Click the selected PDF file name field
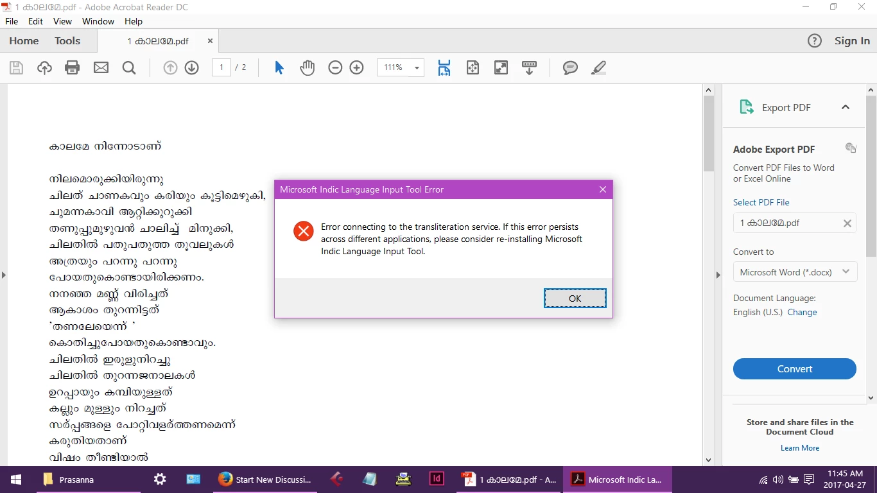This screenshot has height=493, width=877. [795, 223]
